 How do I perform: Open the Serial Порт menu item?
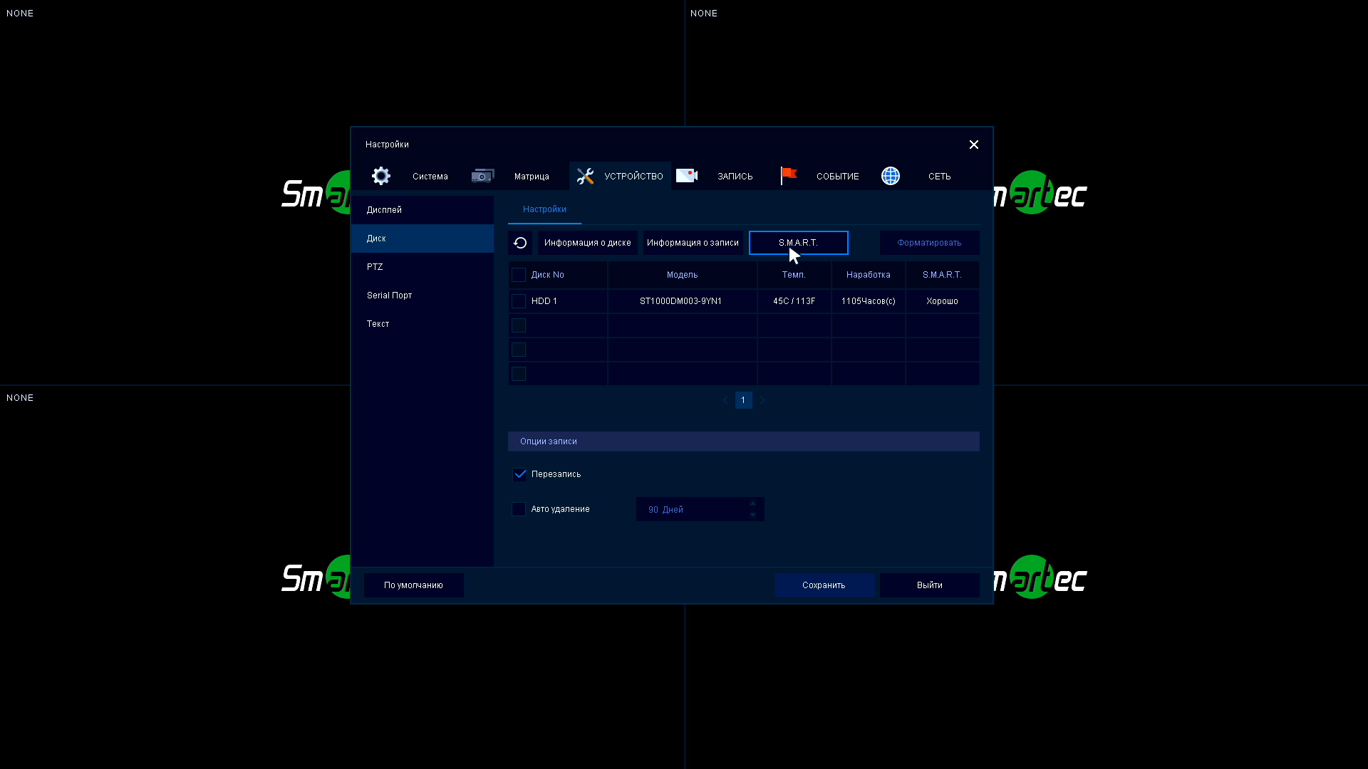tap(389, 295)
